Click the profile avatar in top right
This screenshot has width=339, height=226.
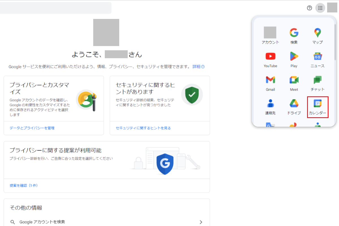click(x=332, y=8)
